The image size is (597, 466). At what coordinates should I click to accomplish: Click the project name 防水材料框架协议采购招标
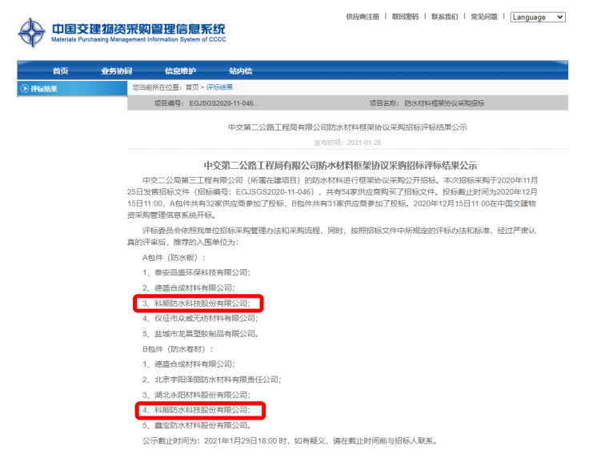(444, 103)
